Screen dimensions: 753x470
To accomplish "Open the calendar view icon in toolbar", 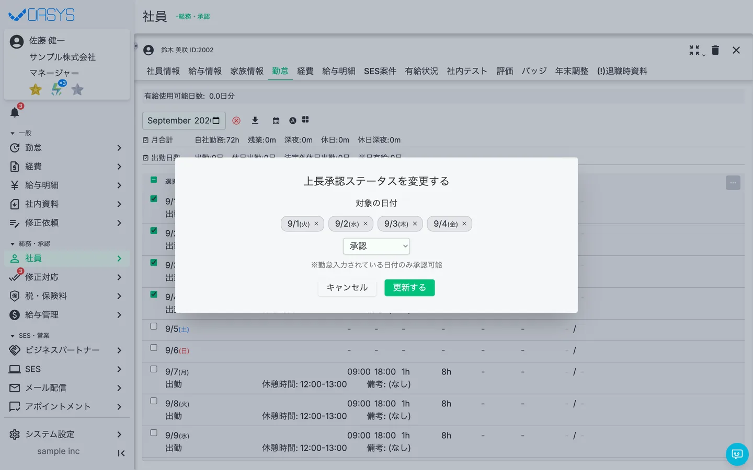I will (x=276, y=121).
